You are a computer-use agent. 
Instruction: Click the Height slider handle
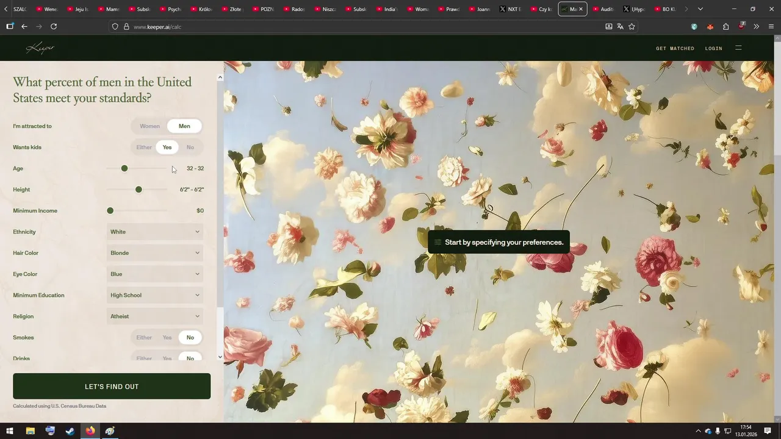click(x=139, y=190)
